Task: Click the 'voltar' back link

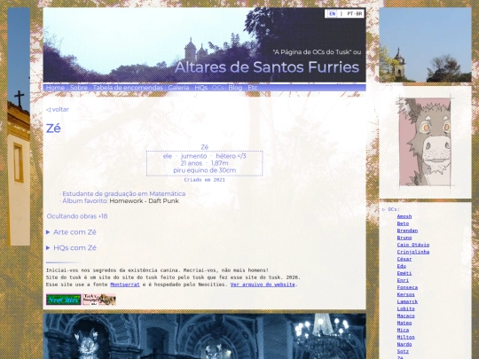Action: pos(58,109)
